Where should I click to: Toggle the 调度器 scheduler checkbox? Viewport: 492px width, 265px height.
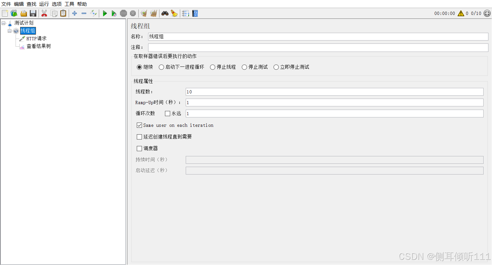pyautogui.click(x=139, y=149)
